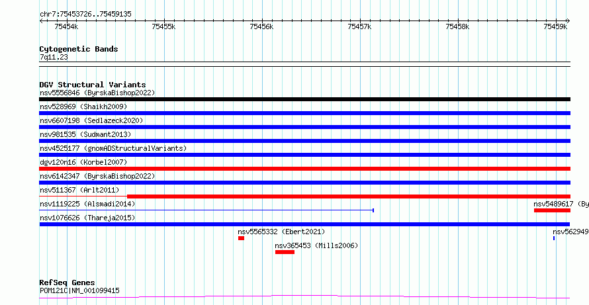Click the 75457k ruler tick label

pyautogui.click(x=359, y=26)
